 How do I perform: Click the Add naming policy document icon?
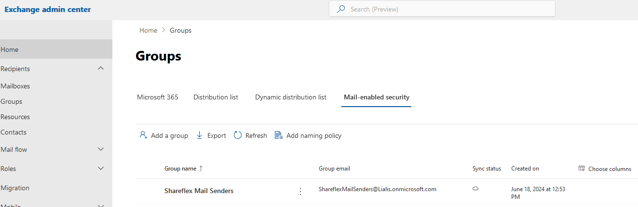[x=278, y=135]
